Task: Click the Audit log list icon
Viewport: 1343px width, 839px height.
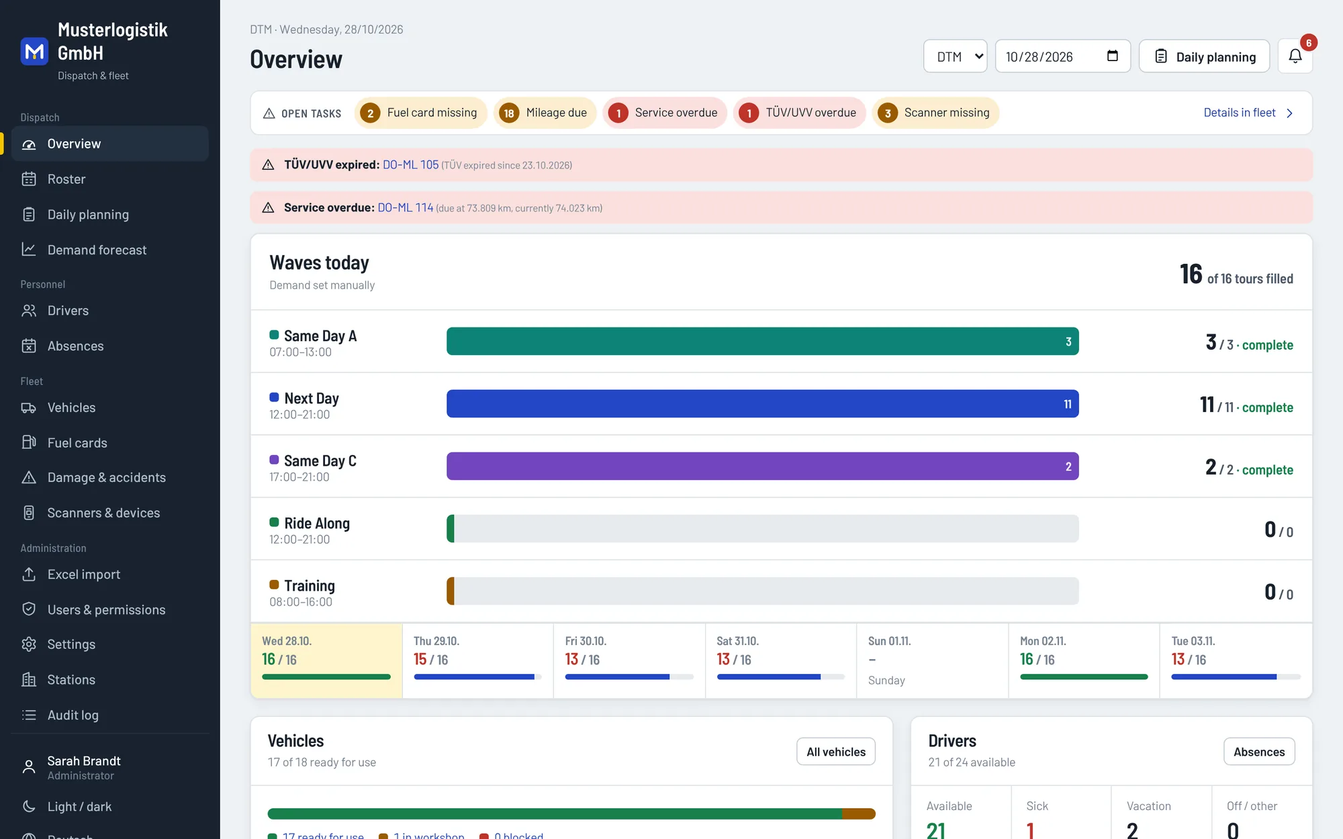Action: (29, 715)
